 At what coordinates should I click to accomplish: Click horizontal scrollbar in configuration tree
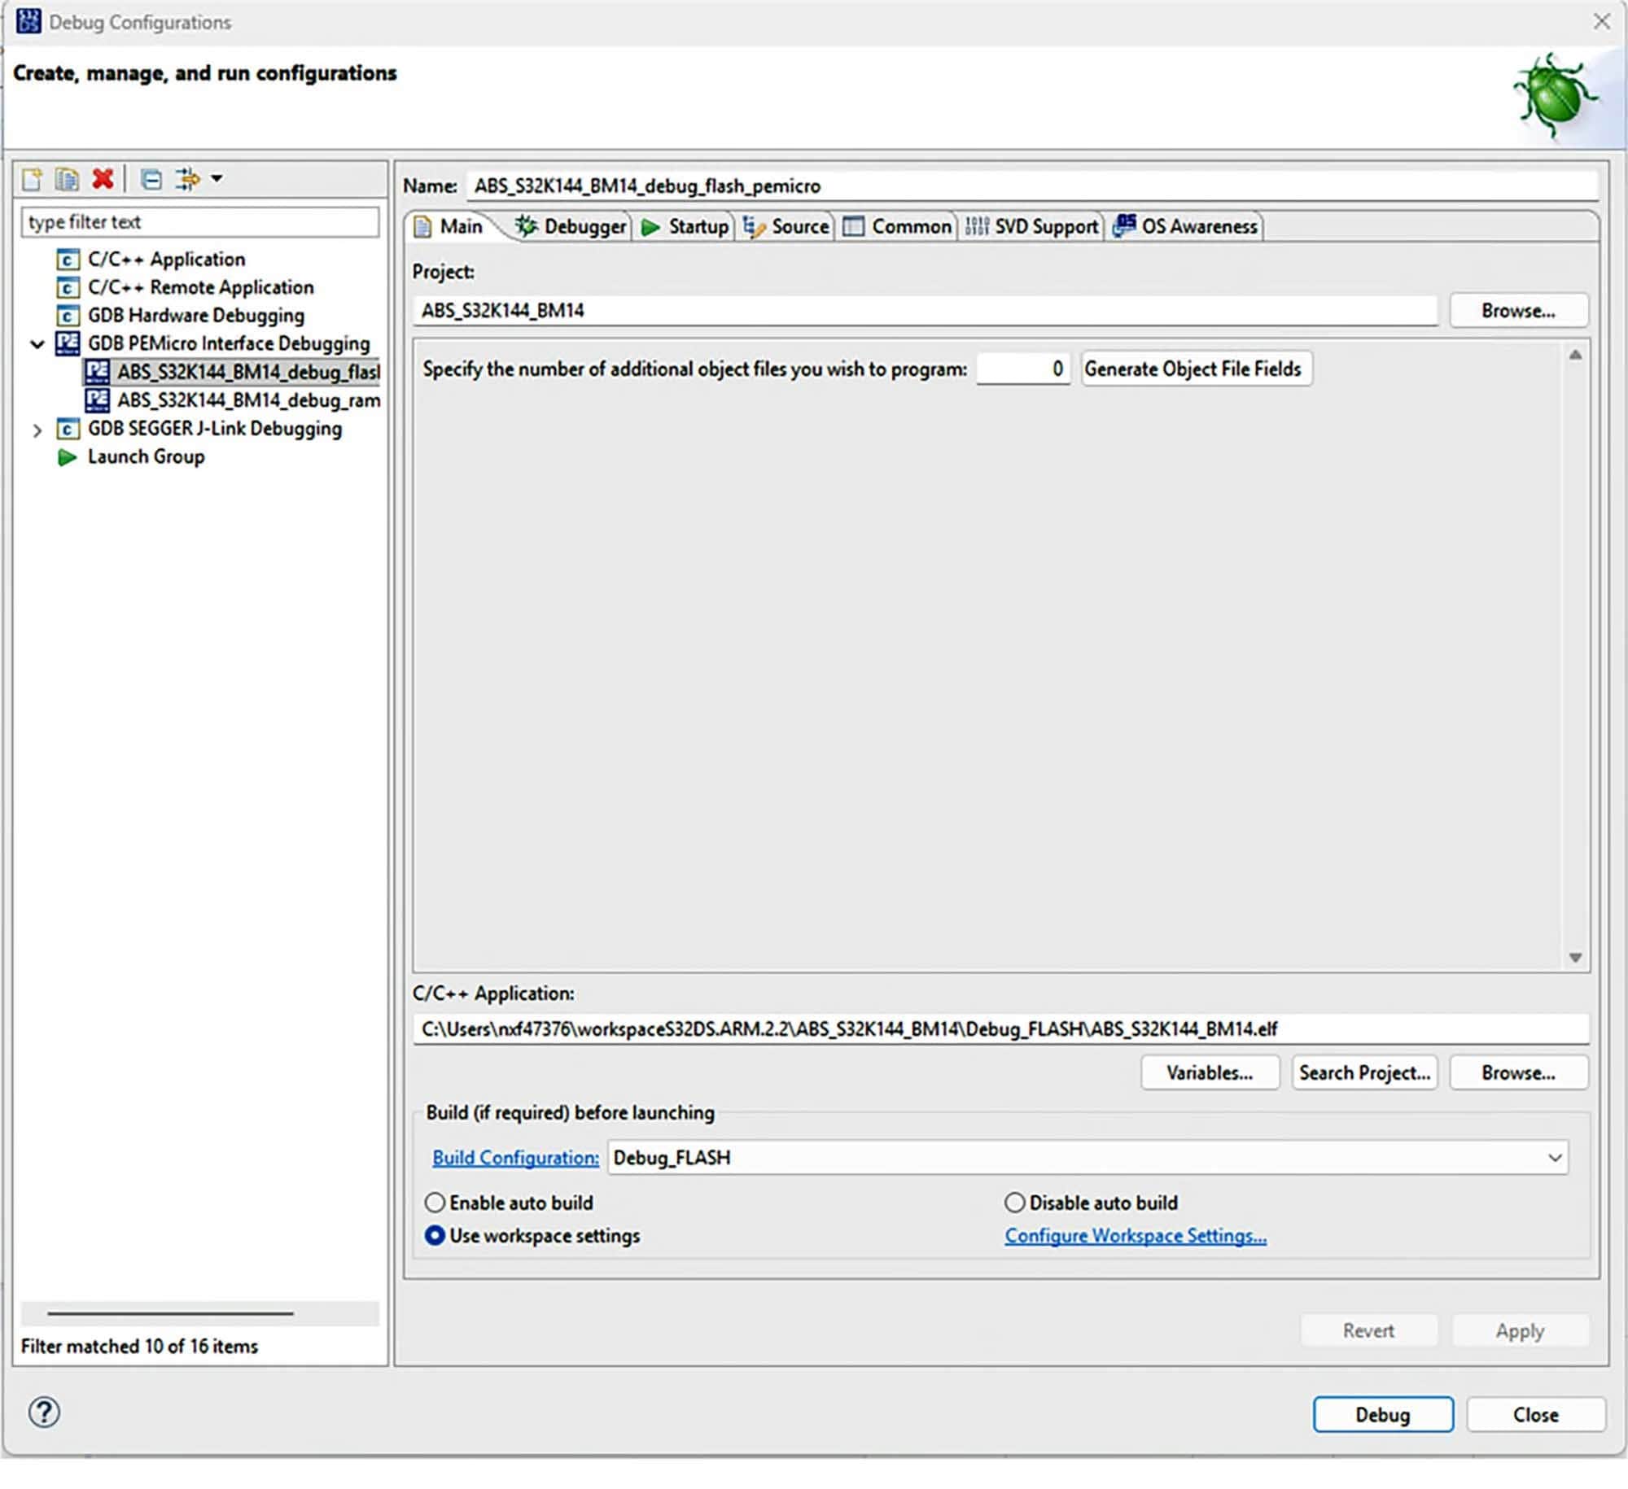click(170, 1312)
